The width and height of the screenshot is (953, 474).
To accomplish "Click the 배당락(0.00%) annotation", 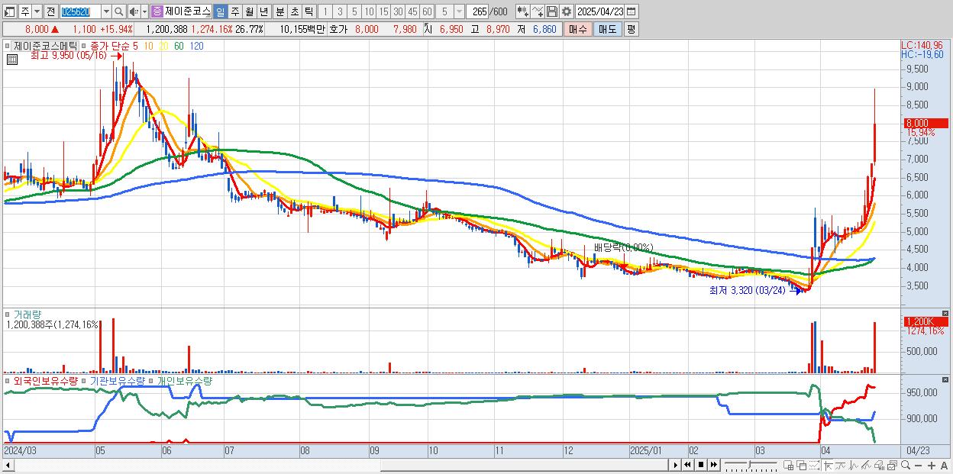I will click(x=624, y=247).
